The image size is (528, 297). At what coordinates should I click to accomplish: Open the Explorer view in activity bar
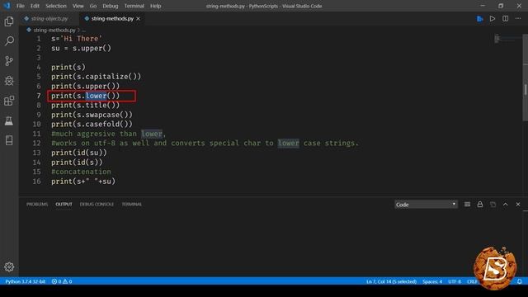9,21
